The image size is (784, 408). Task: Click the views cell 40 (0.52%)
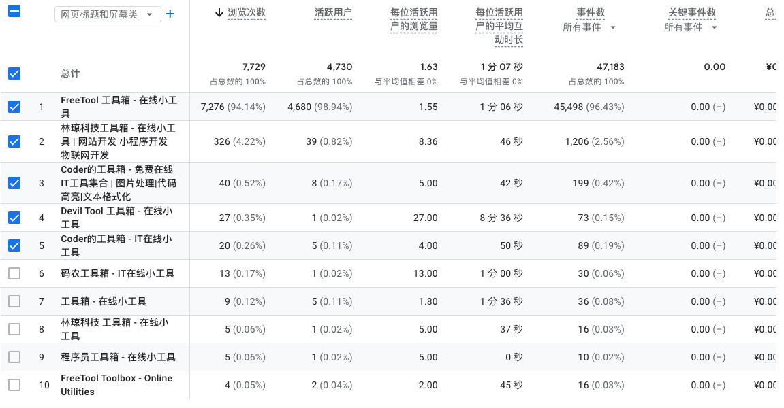(242, 184)
